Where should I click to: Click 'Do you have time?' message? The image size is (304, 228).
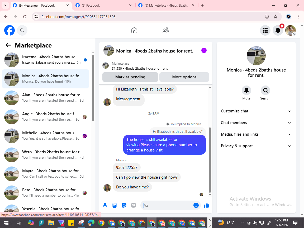pos(132,187)
